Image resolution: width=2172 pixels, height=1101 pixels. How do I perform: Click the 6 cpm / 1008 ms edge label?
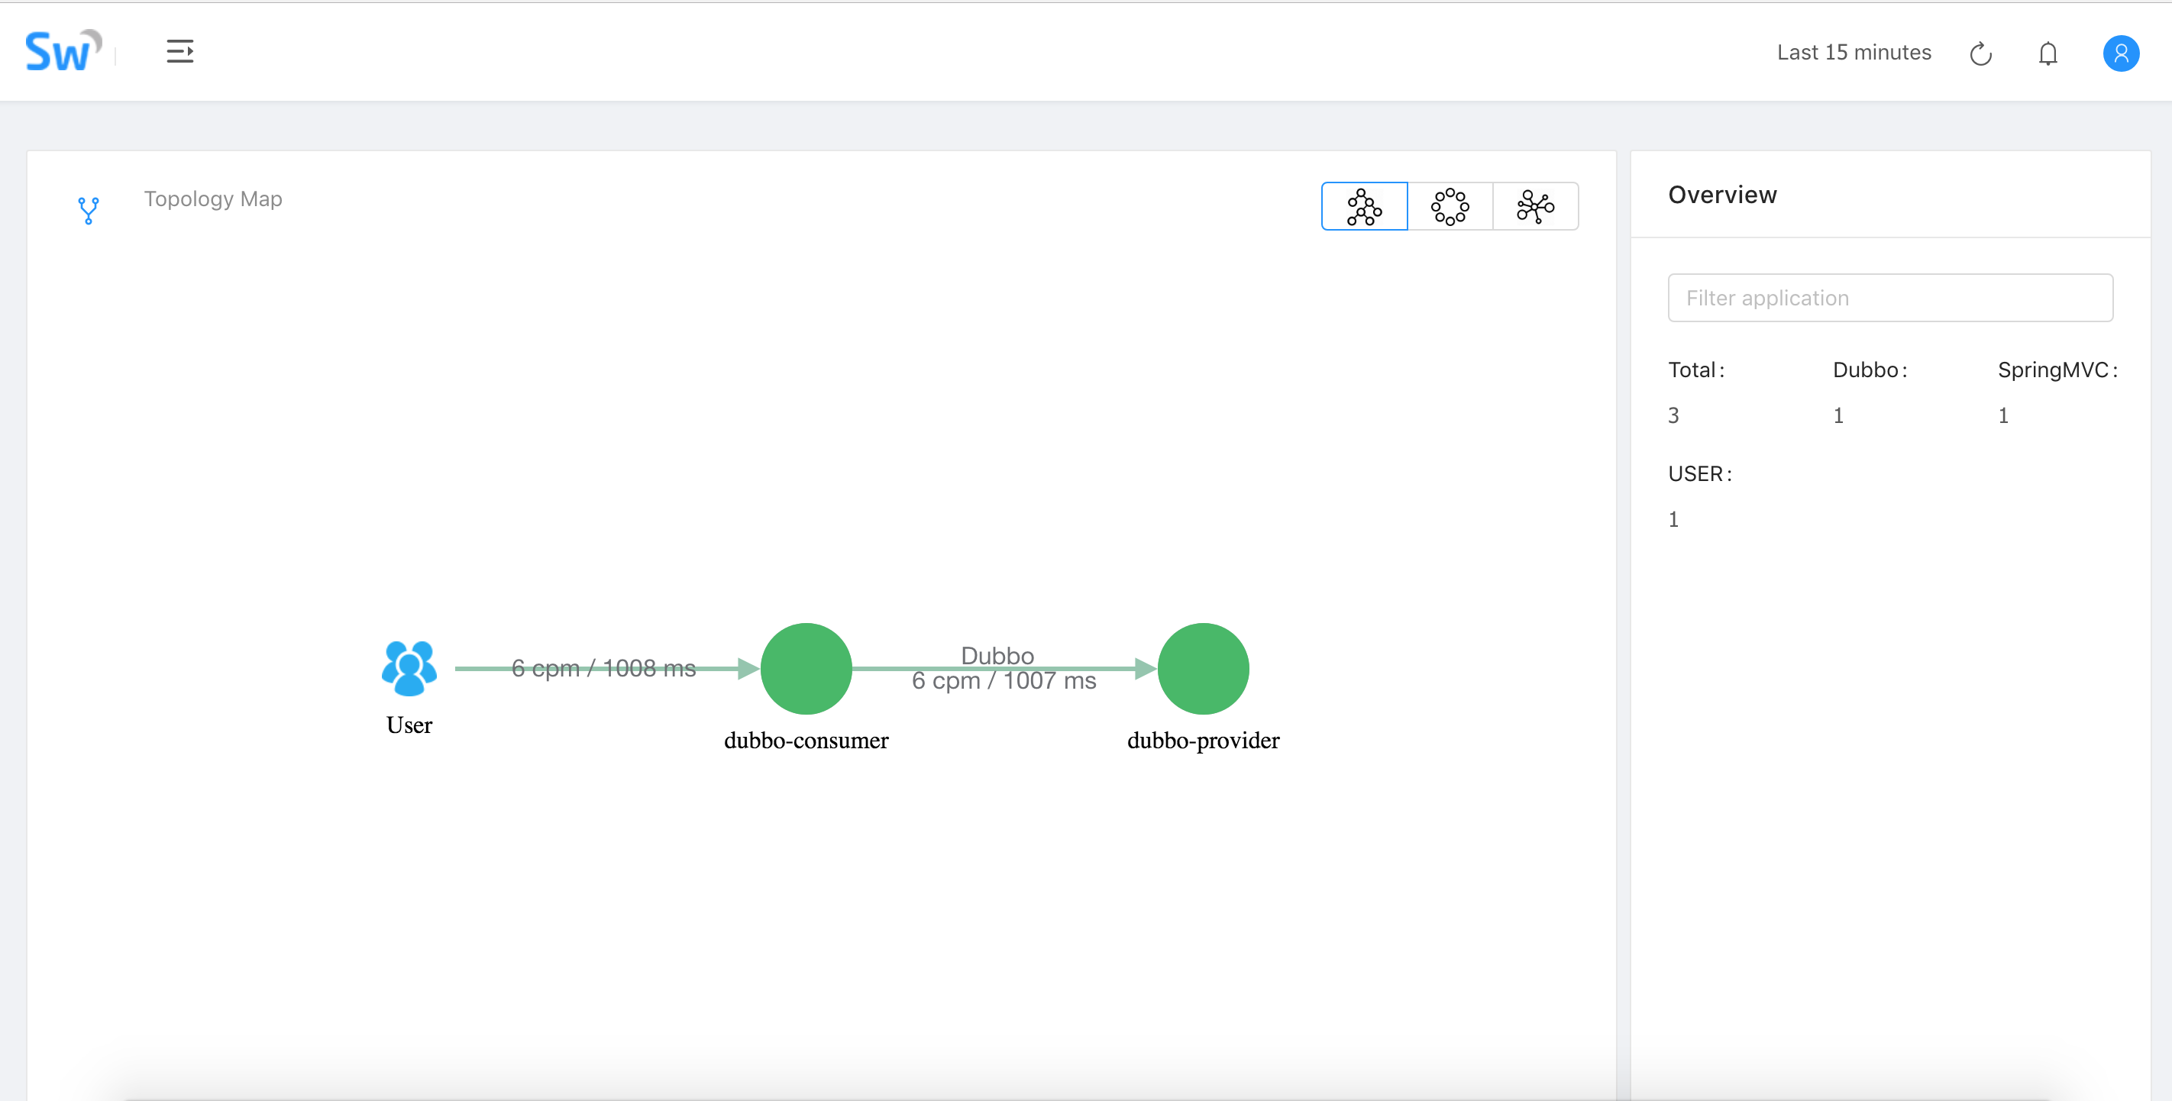[x=603, y=669]
